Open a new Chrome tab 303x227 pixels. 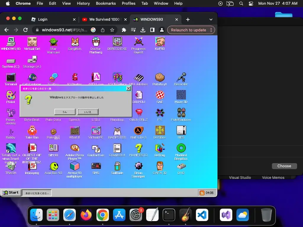click(188, 20)
